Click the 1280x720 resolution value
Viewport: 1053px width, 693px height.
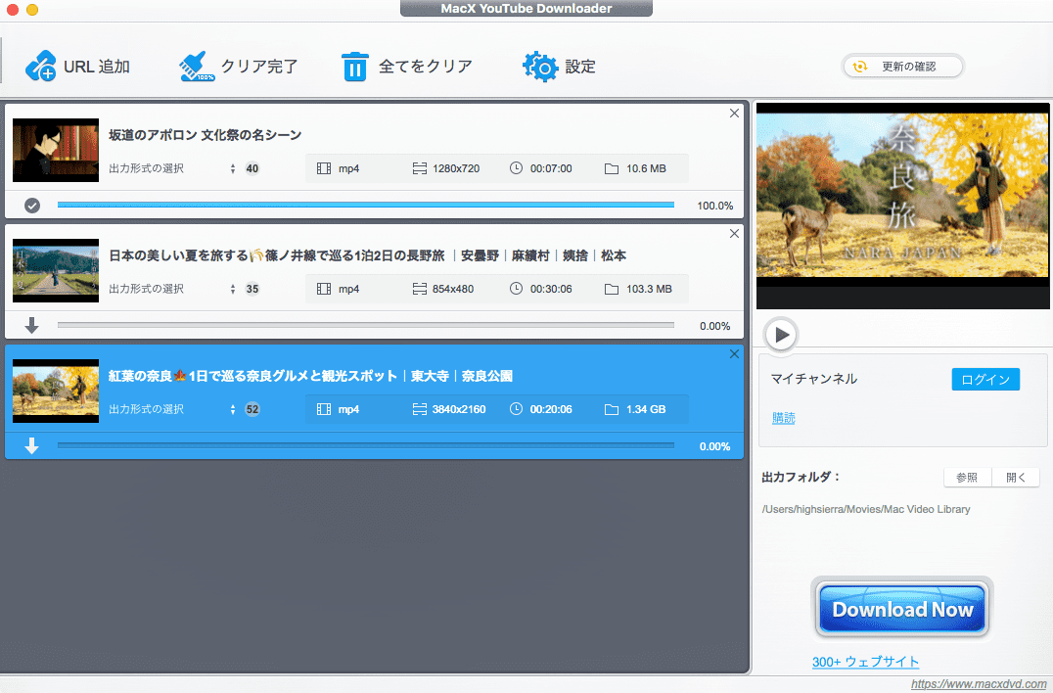point(456,168)
